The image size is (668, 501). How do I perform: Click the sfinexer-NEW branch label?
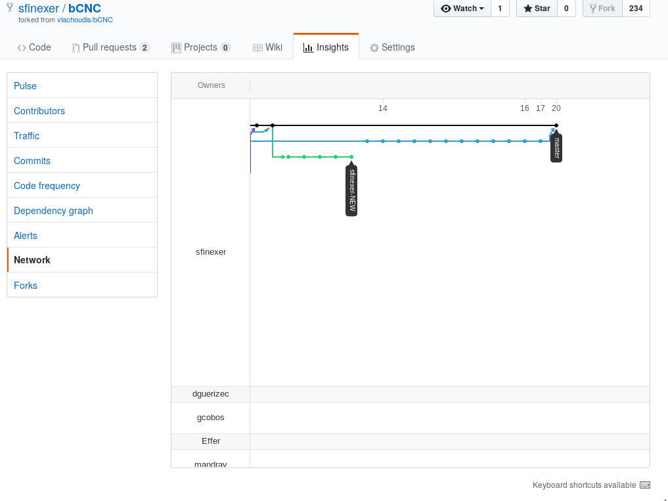[x=351, y=190]
